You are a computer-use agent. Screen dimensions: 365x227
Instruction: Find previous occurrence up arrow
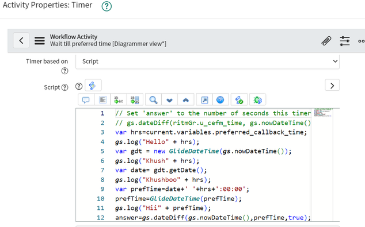(186, 100)
